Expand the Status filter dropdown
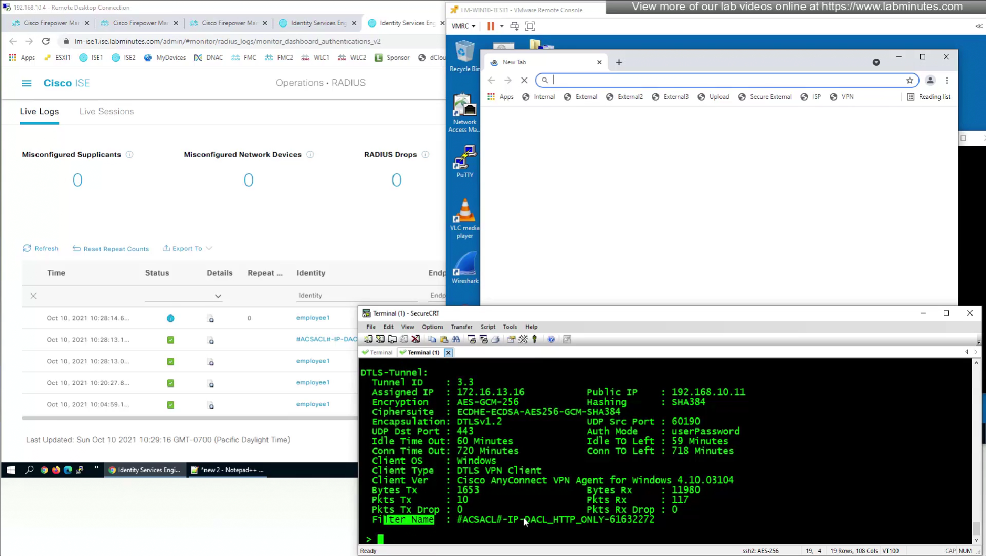This screenshot has height=556, width=986. click(218, 296)
